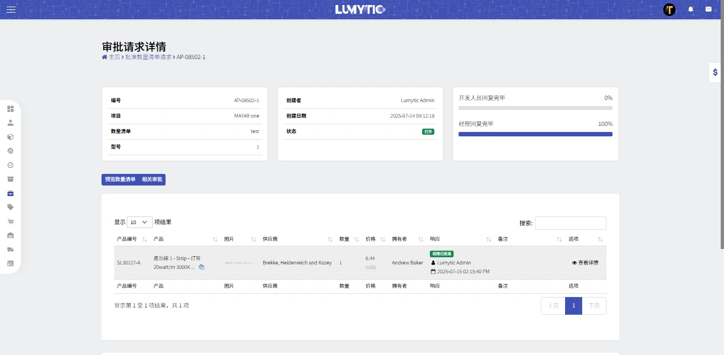Copy the product name with copy icon
Screen dimensions: 724x355
201,267
